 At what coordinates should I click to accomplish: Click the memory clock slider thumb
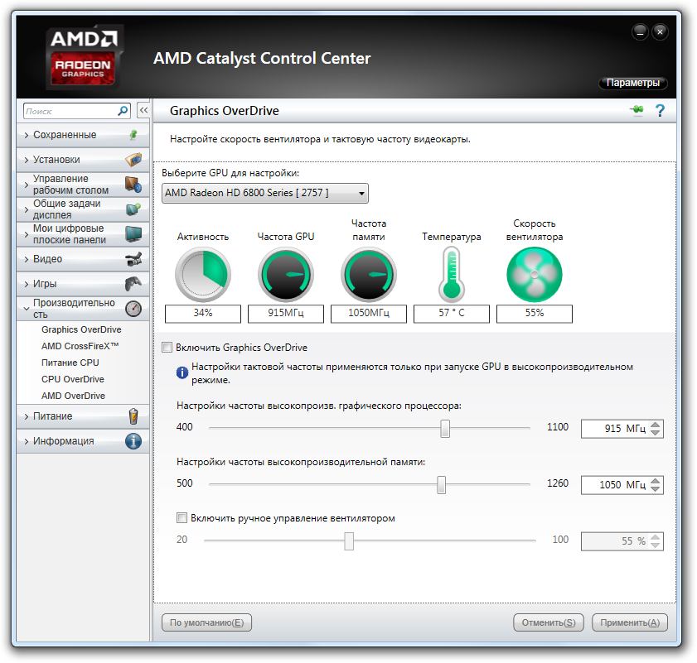(442, 485)
